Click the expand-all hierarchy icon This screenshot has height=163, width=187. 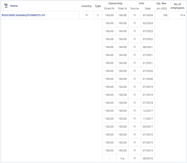[6, 6]
